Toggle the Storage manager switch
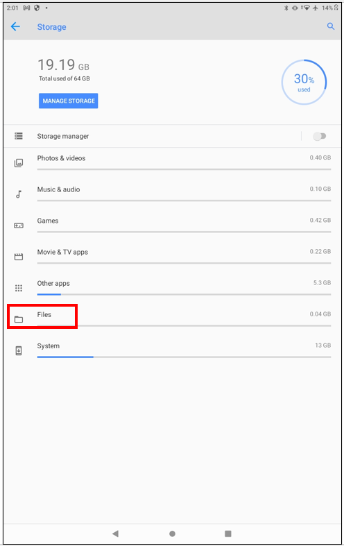 coord(320,136)
